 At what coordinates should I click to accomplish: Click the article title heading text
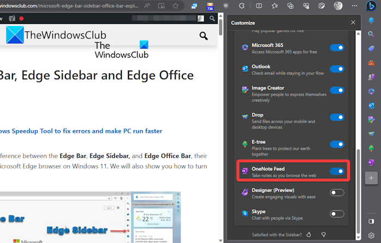(x=97, y=75)
